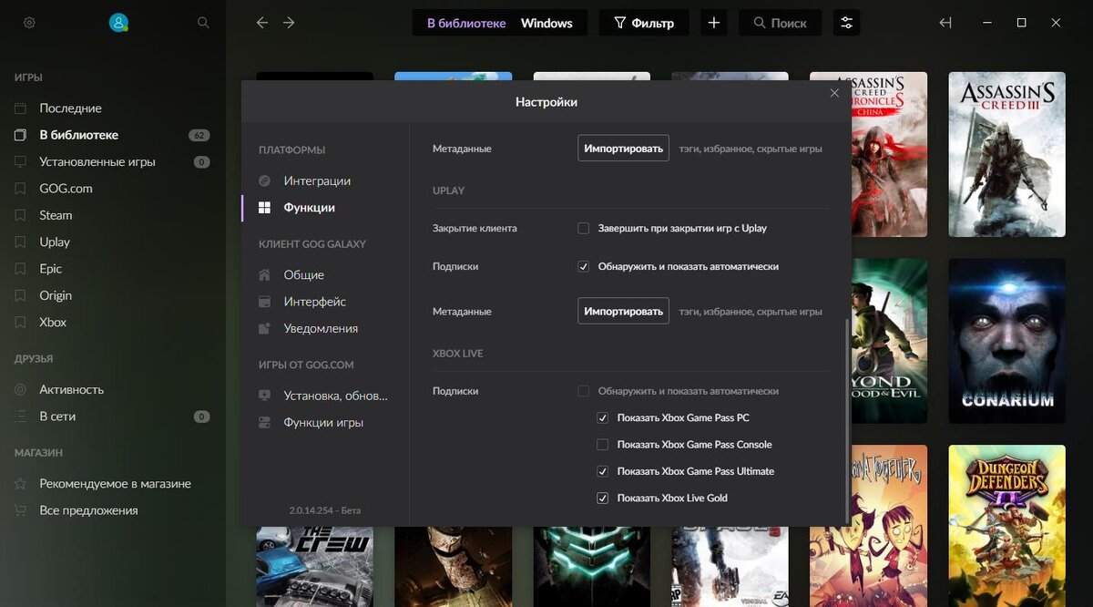Click the В сети list icon
This screenshot has width=1093, height=607.
[20, 417]
